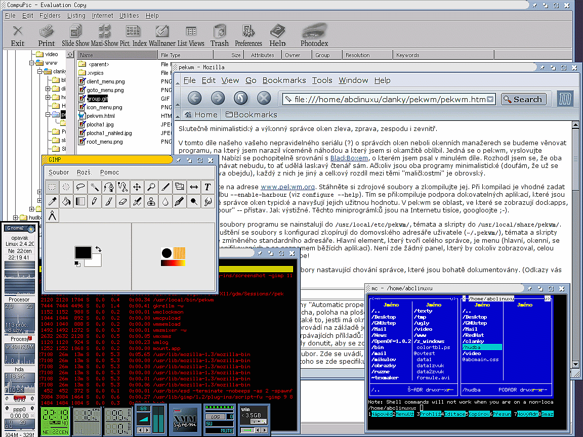Open GIMP Soubor menu

click(59, 172)
